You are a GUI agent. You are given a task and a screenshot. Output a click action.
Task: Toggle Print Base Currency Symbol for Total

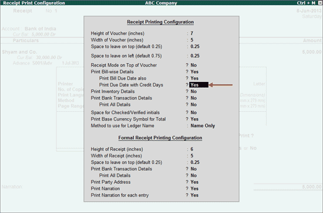point(194,119)
